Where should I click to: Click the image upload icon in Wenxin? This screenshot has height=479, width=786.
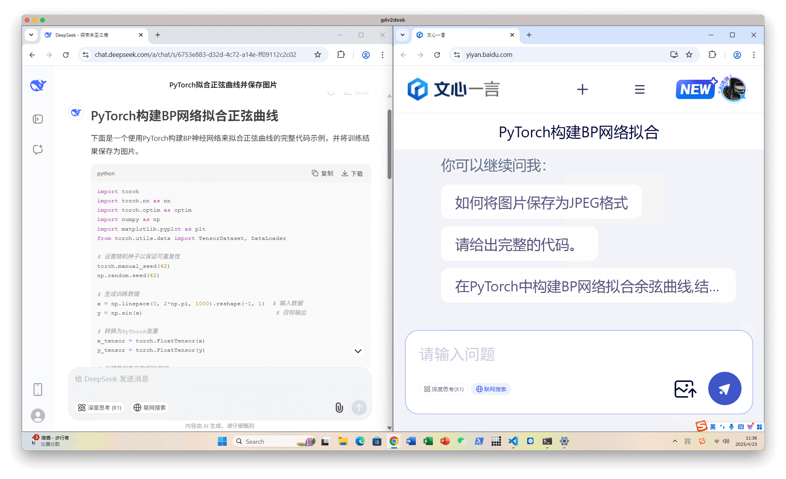pos(685,389)
